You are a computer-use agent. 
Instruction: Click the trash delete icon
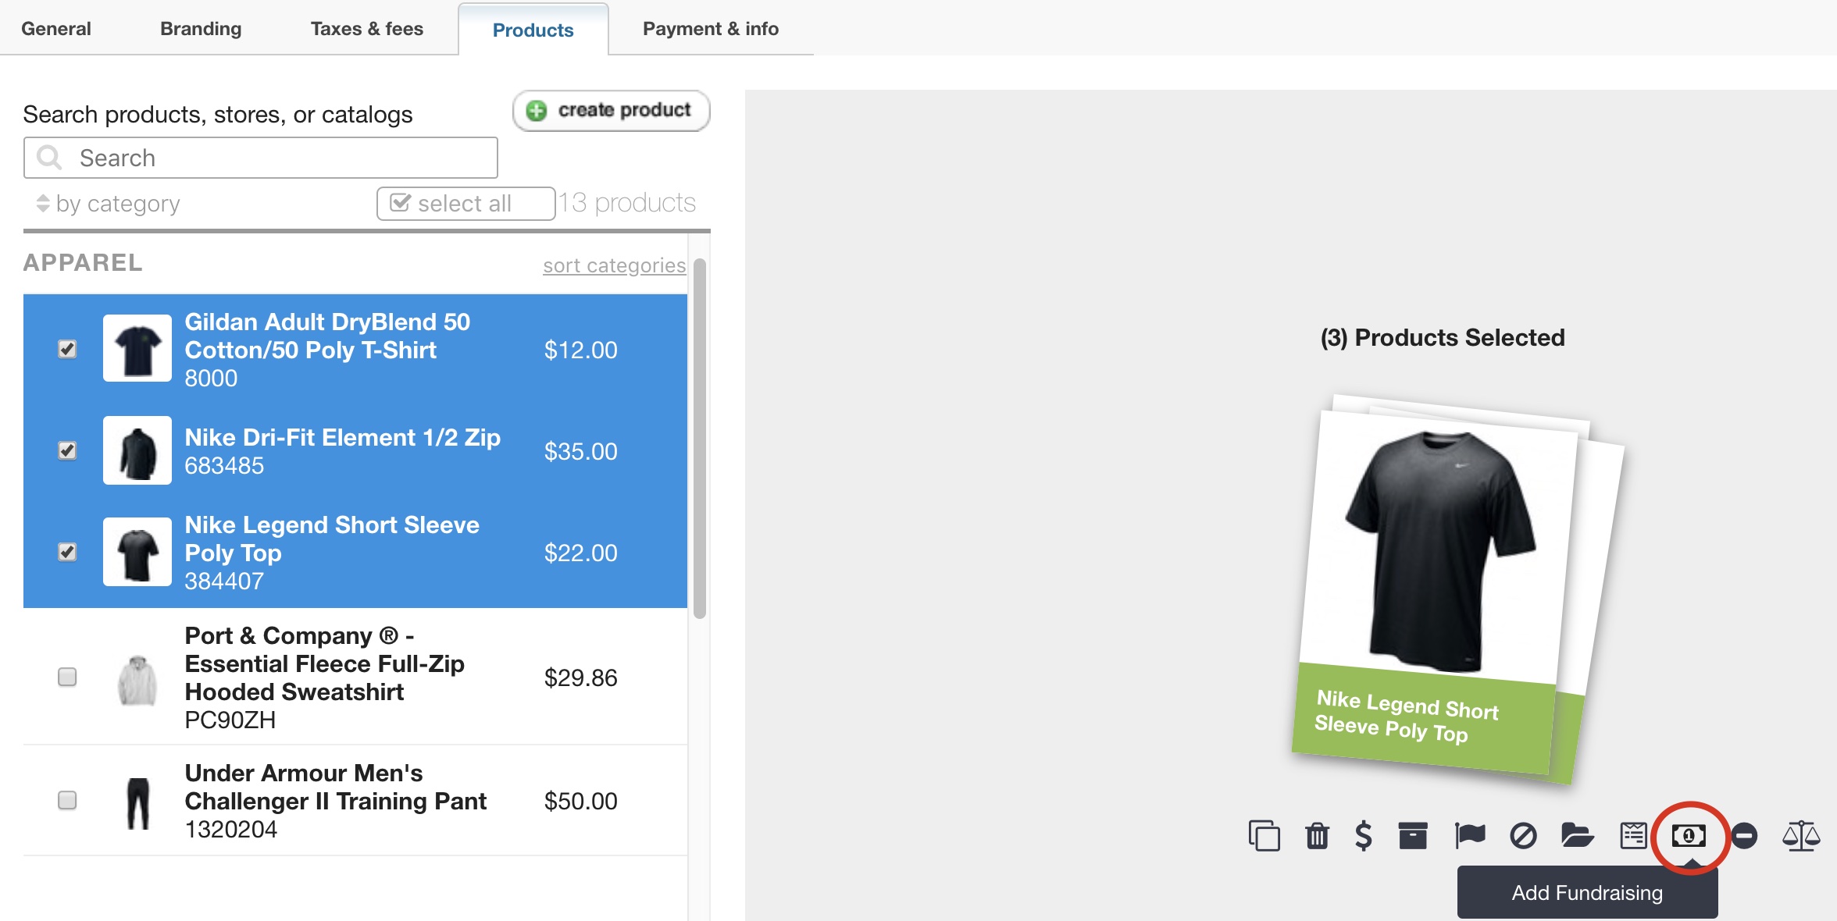1317,836
